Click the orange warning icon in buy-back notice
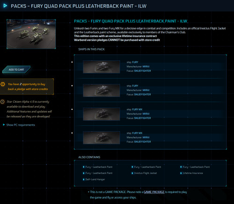The image size is (234, 204). point(3,84)
